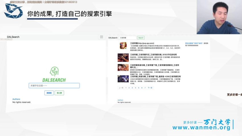242x136 pixels.
Task: Click the keyword input field on homepage
Action: point(54,86)
